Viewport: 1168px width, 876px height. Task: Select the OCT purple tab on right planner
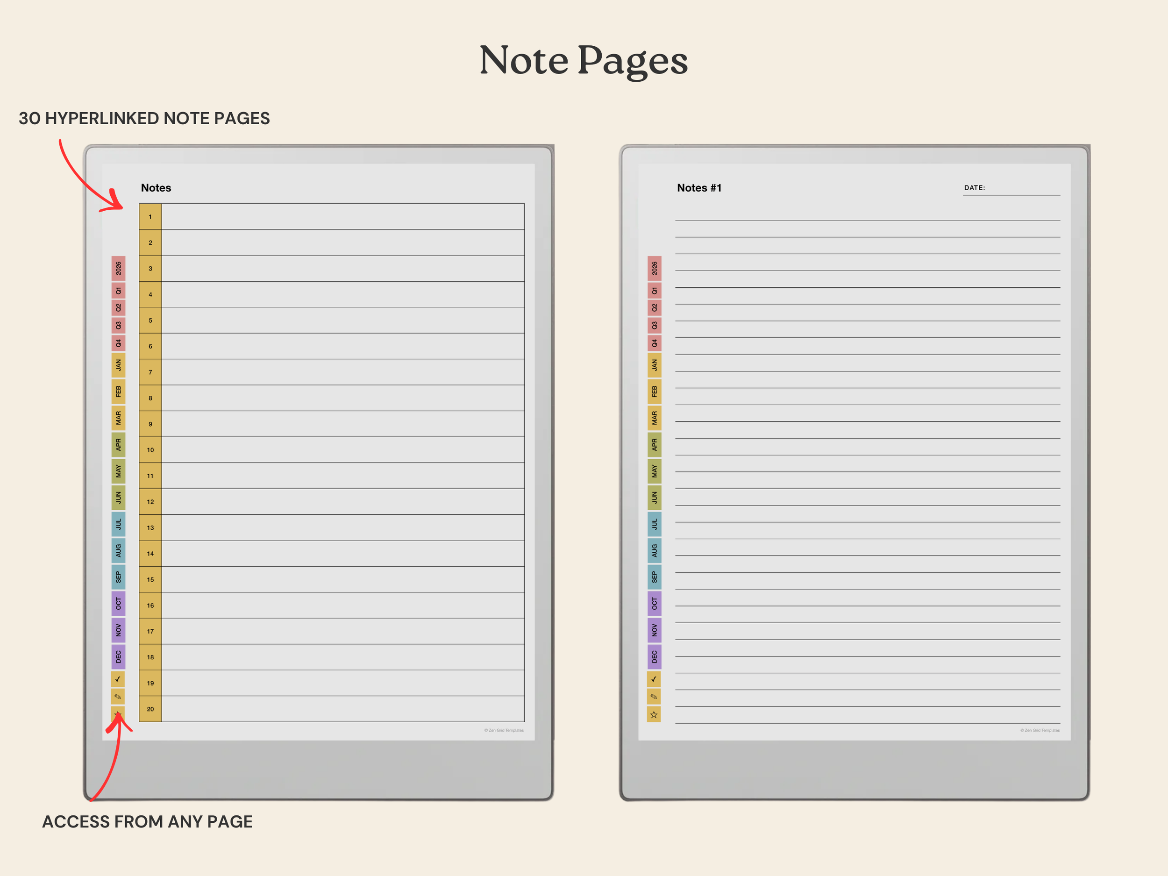pyautogui.click(x=654, y=604)
